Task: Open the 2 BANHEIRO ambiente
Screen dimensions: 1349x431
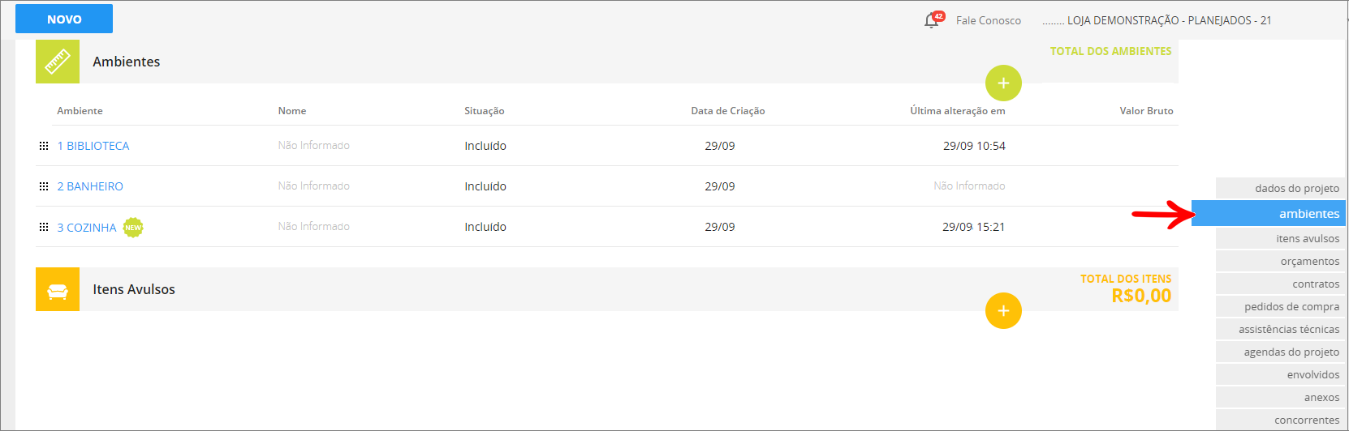Action: coord(90,186)
